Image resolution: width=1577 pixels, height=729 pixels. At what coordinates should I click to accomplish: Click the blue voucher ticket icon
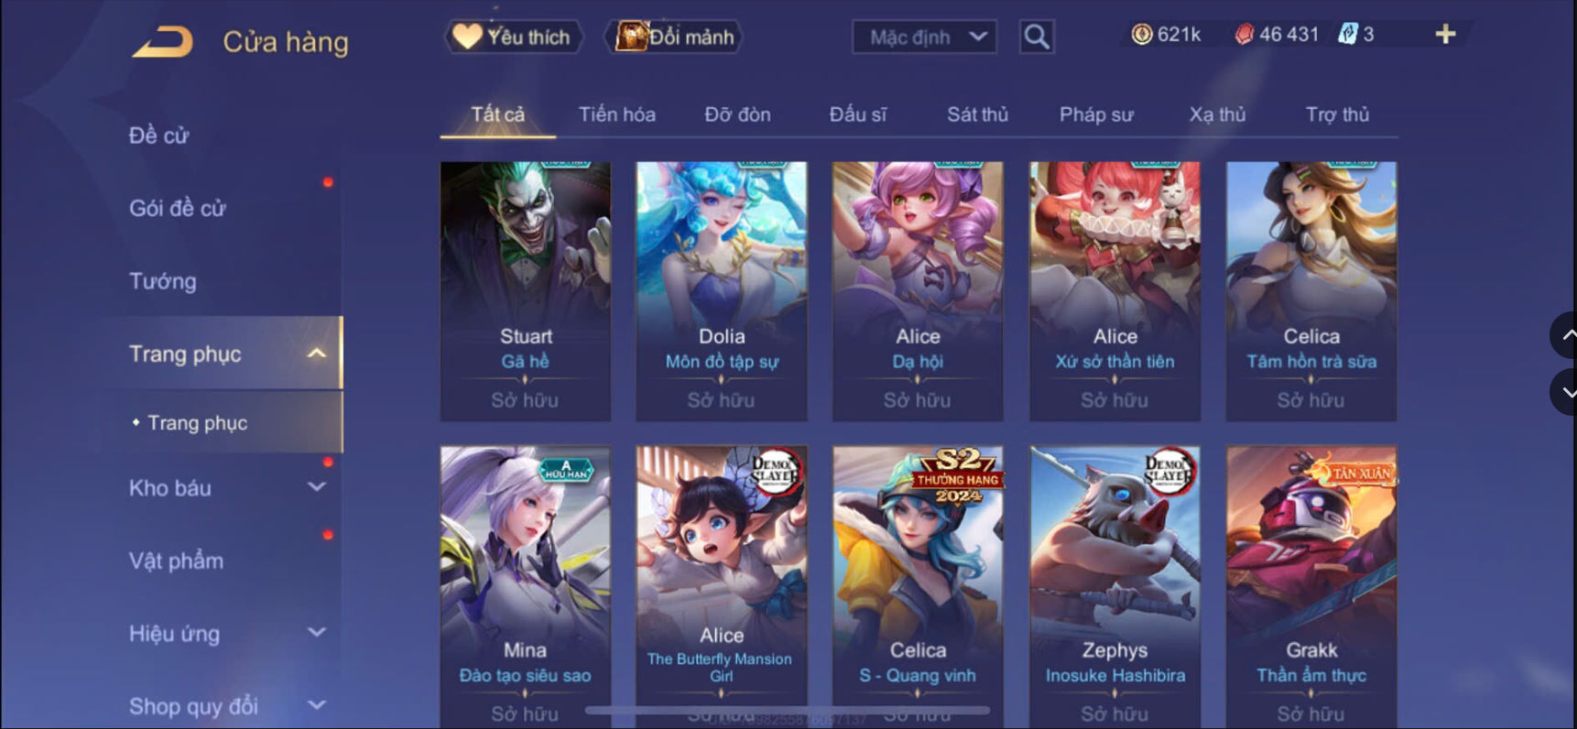point(1347,34)
